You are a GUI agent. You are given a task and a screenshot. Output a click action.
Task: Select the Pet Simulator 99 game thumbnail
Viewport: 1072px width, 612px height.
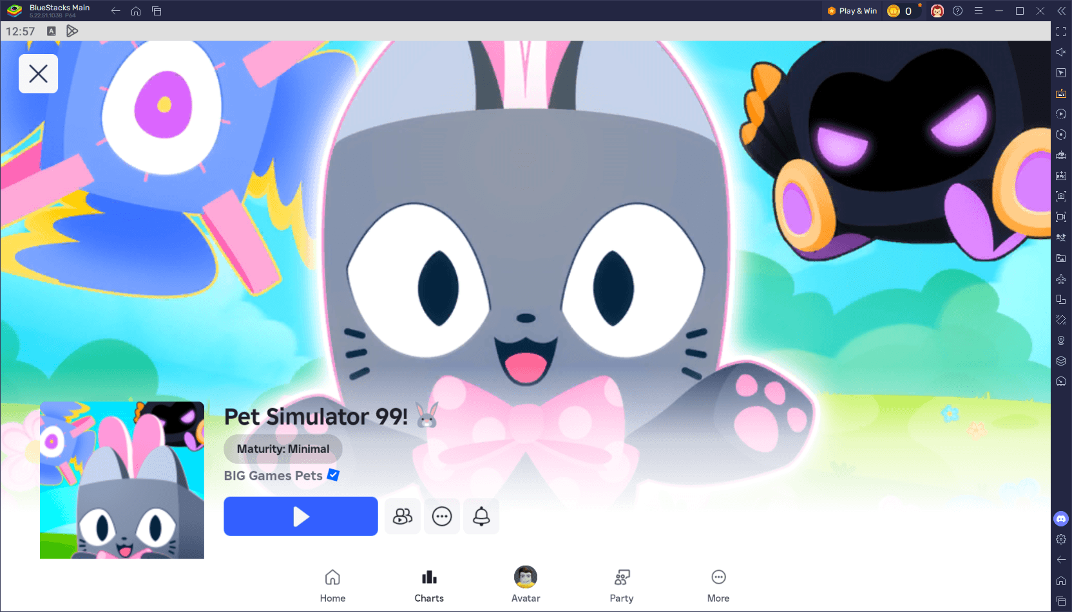[122, 480]
